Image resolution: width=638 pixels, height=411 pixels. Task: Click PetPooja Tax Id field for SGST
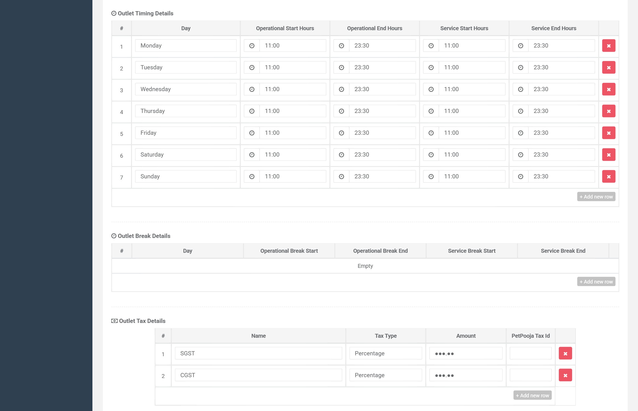tap(530, 353)
